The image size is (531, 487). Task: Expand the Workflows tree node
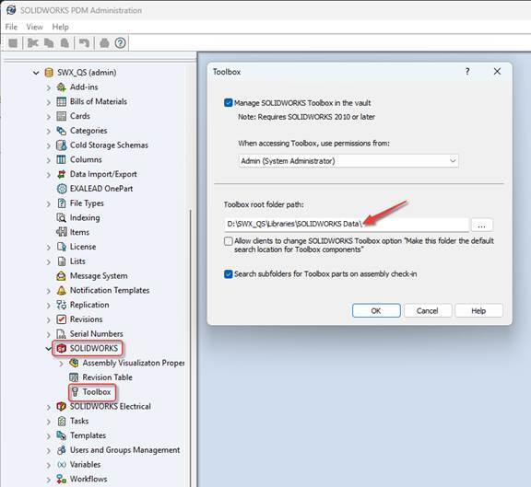pos(49,480)
